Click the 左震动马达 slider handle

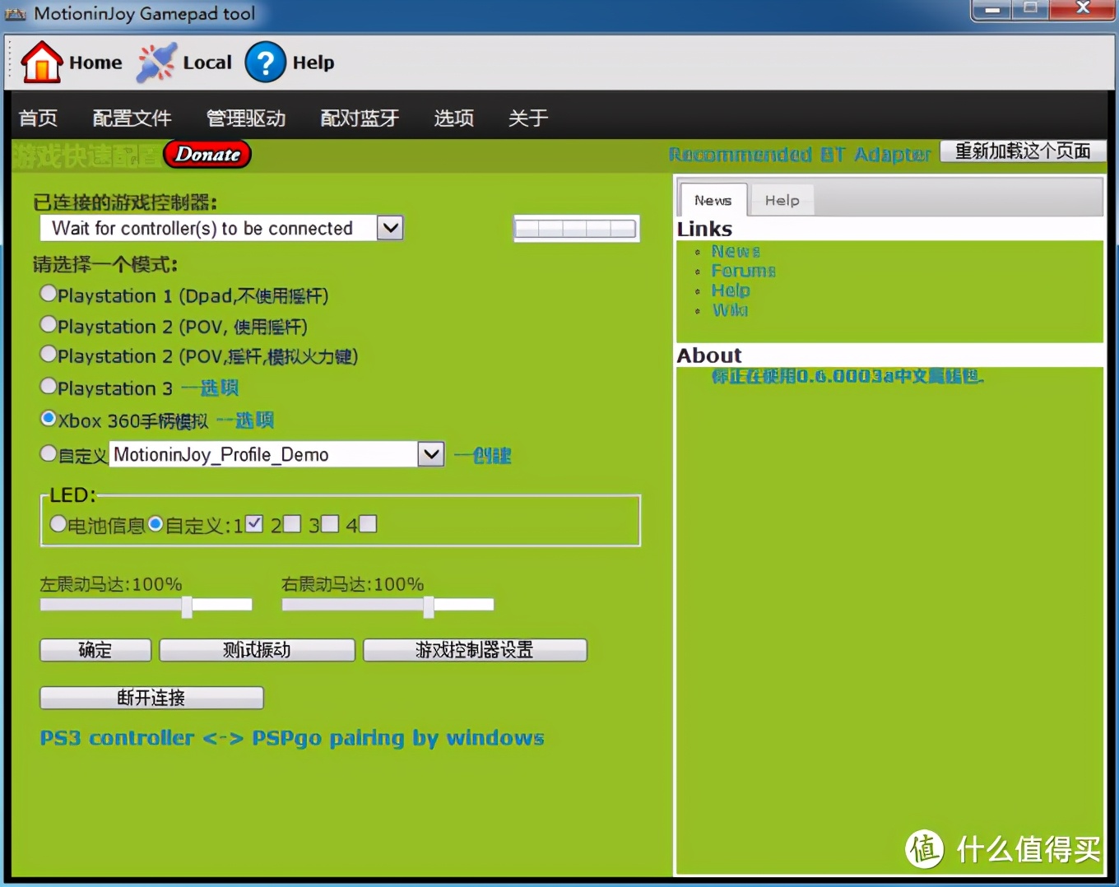tap(187, 606)
